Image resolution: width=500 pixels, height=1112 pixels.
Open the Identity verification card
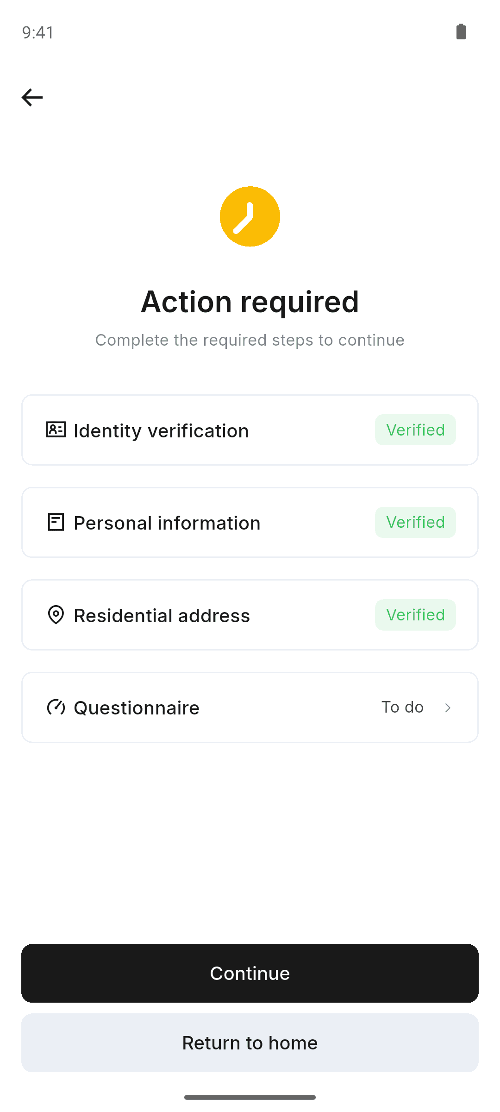tap(250, 430)
